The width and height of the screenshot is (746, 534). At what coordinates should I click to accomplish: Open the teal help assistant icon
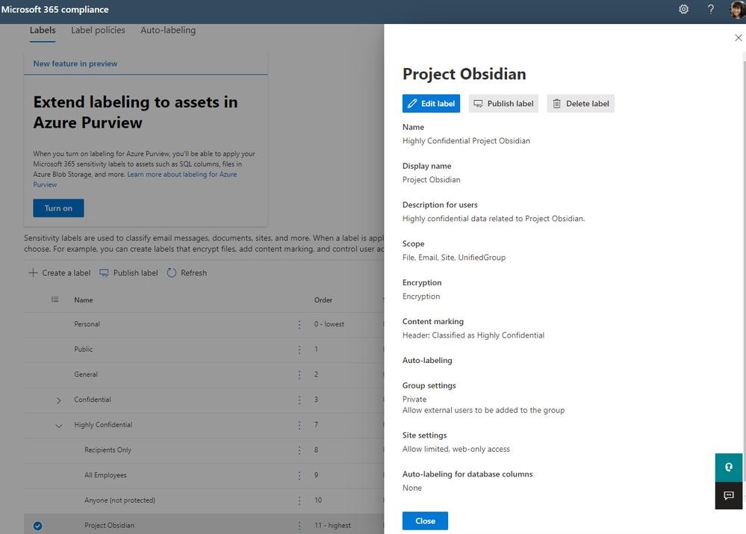point(728,468)
